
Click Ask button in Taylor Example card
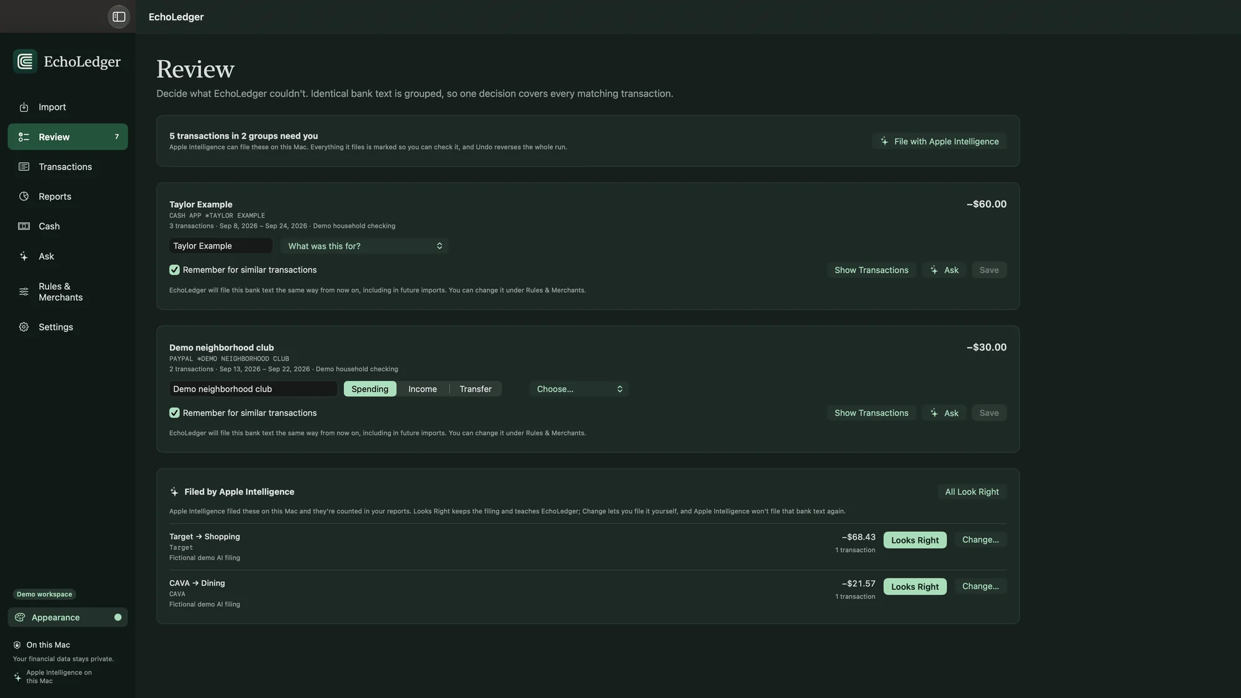(x=944, y=270)
